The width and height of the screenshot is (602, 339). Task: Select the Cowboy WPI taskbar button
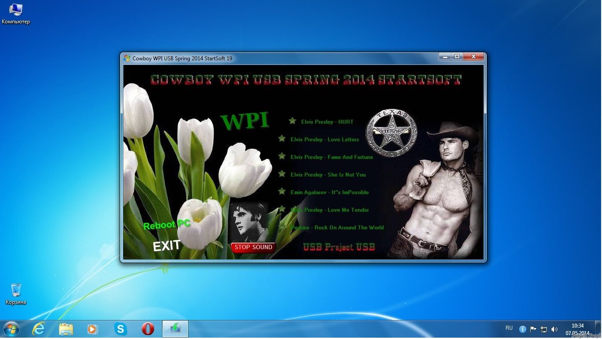pyautogui.click(x=175, y=329)
